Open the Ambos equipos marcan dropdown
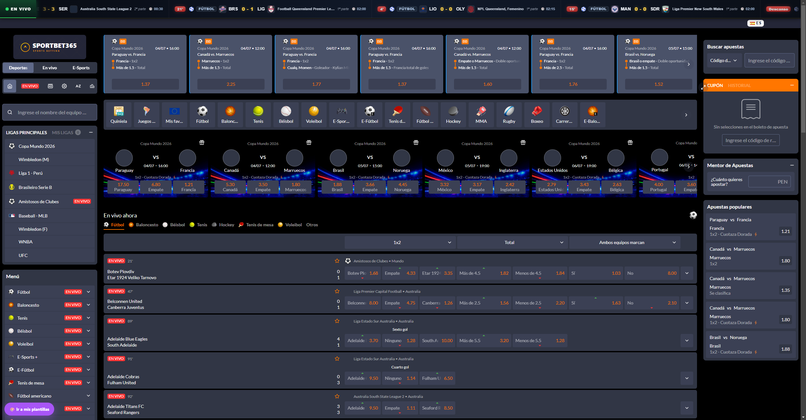This screenshot has width=806, height=420. 624,242
